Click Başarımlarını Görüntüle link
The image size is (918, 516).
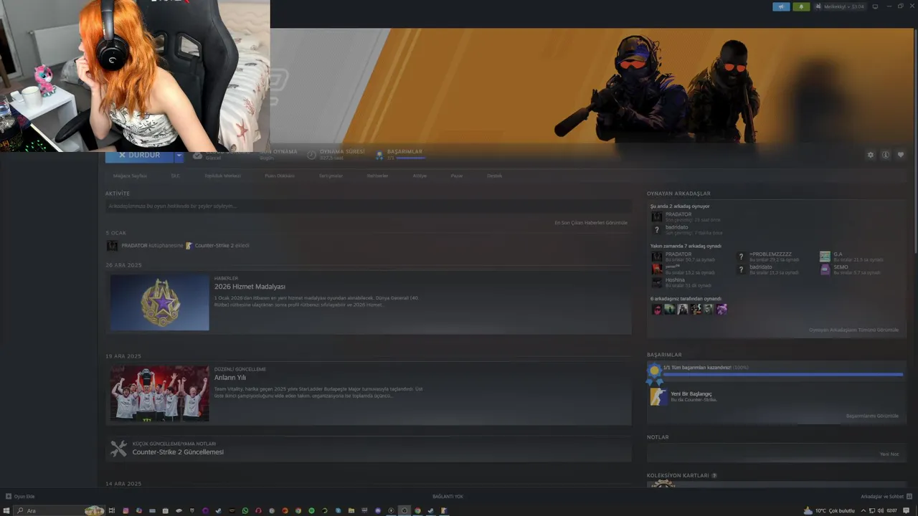point(872,416)
